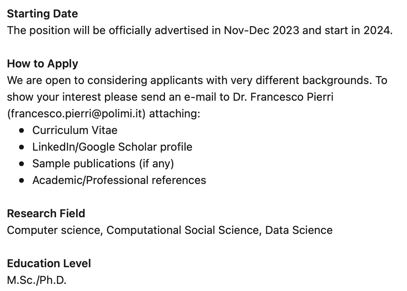Click the word 'attaching:' after the email
Viewport: 407px width, 291px height.
[174, 114]
